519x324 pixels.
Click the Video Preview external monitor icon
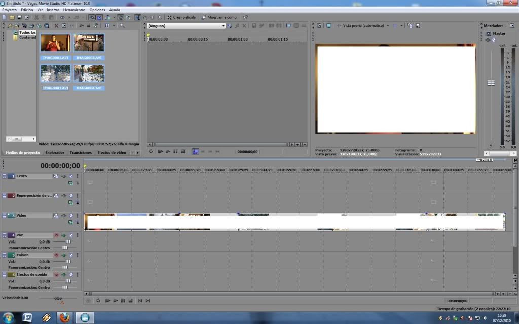328,25
